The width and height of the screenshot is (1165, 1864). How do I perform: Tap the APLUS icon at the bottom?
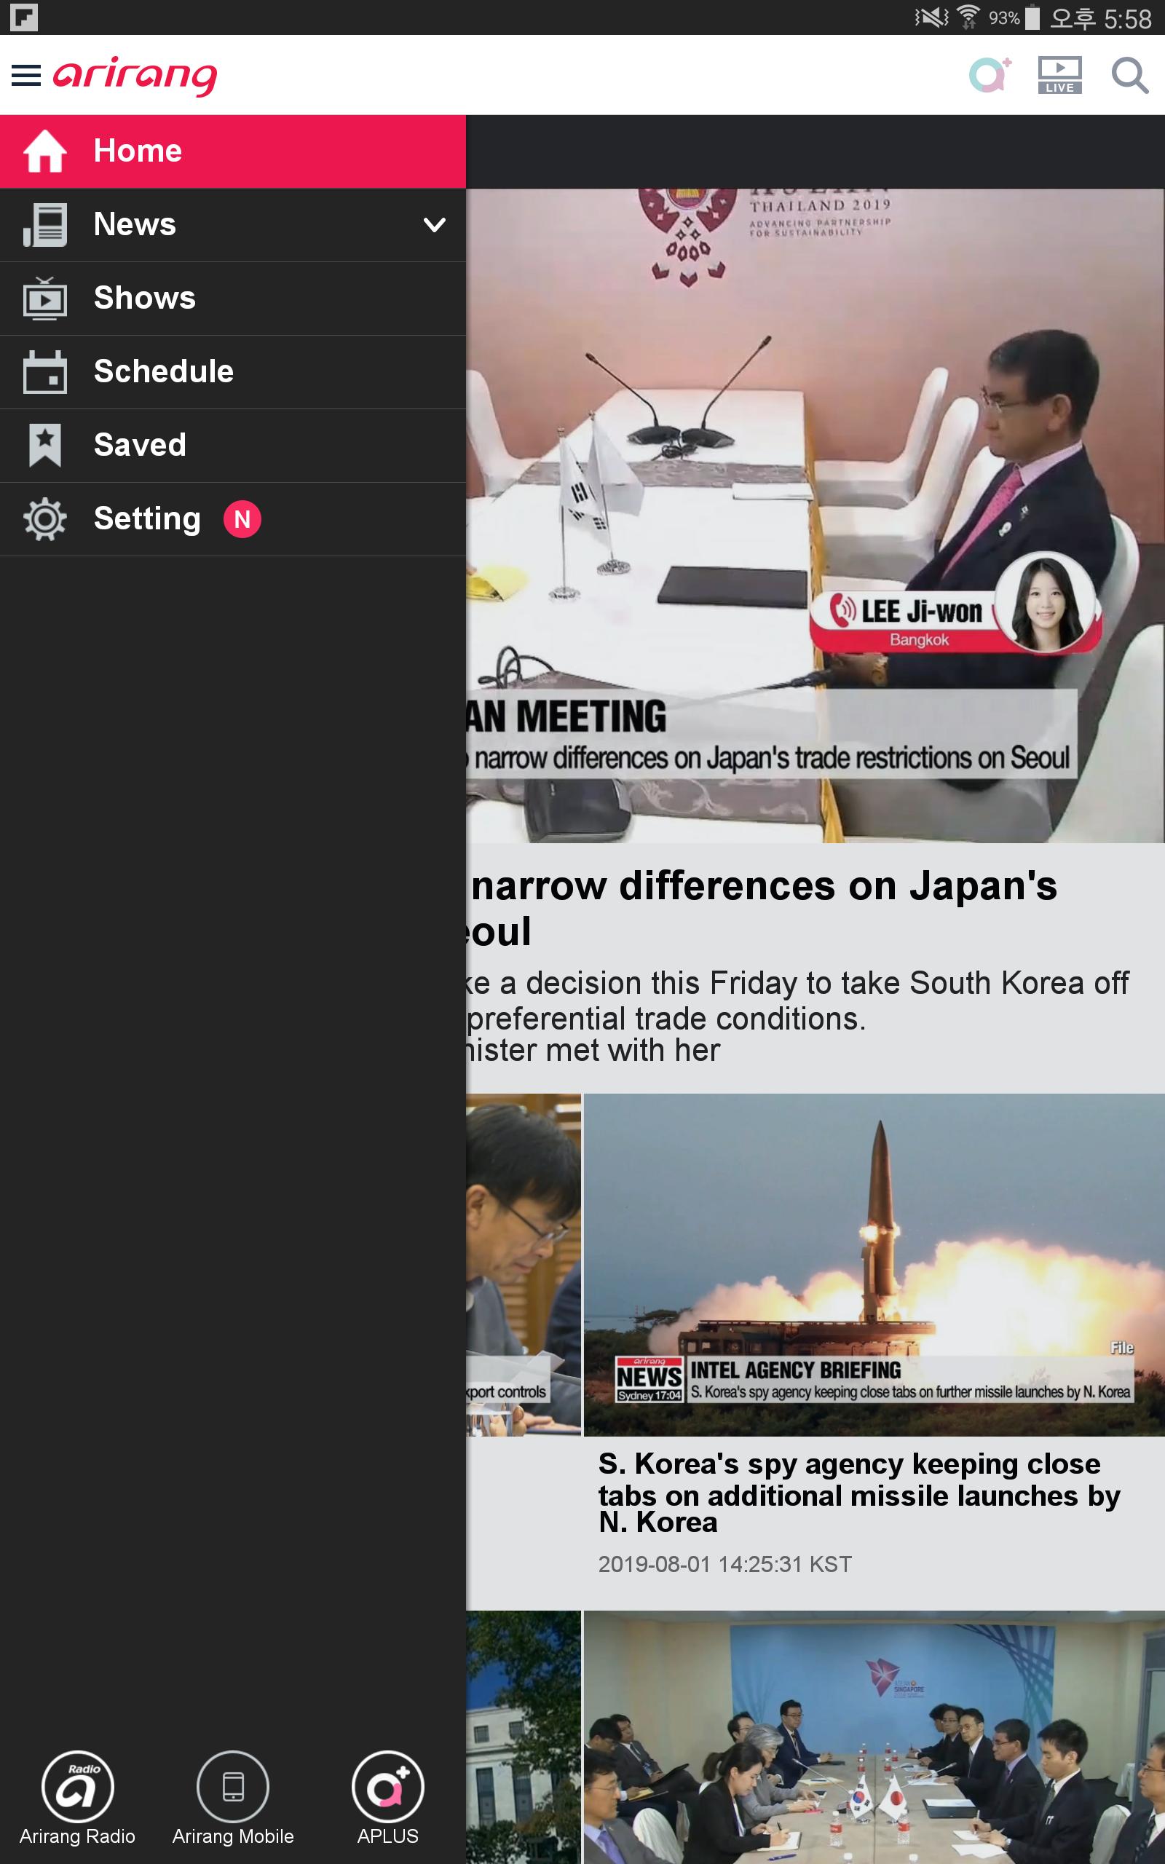point(388,1785)
